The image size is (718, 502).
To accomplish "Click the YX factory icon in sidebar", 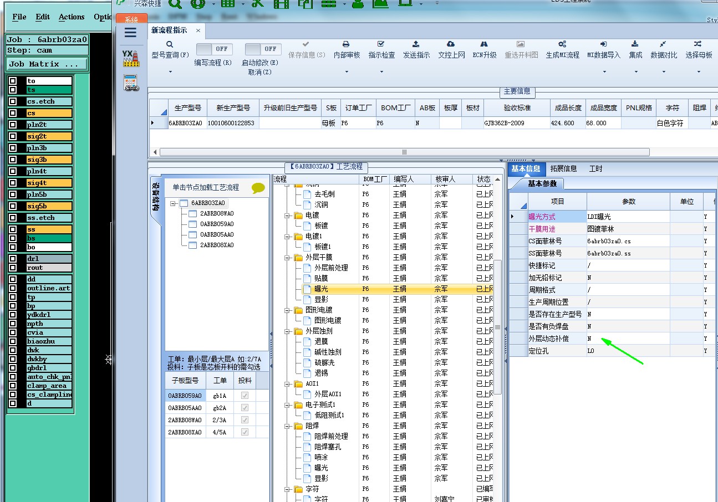I will tap(130, 58).
